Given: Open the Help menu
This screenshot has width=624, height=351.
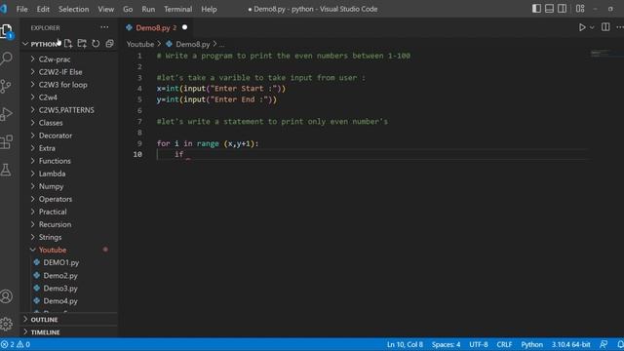Looking at the screenshot, I should (x=209, y=9).
